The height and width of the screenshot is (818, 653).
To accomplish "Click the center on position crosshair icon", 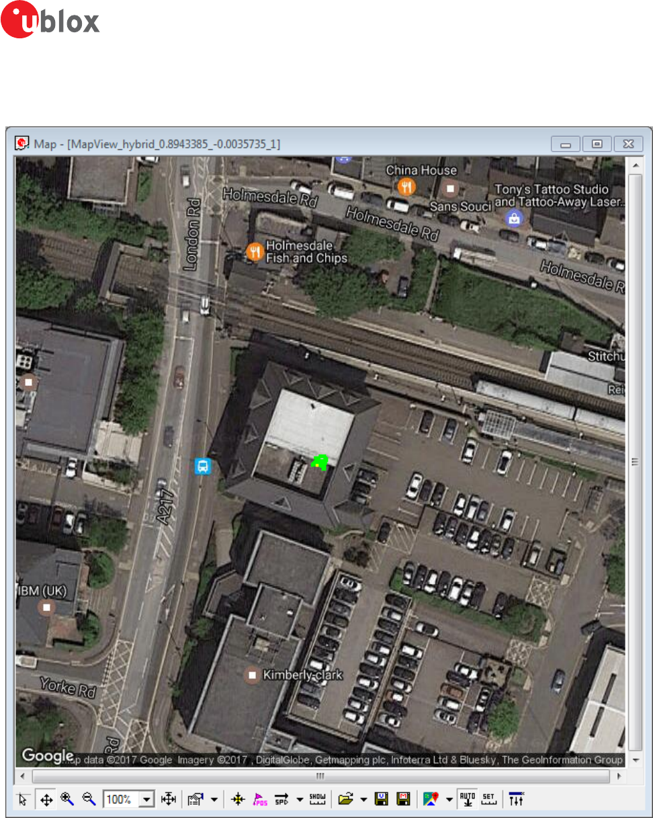I will [x=238, y=800].
